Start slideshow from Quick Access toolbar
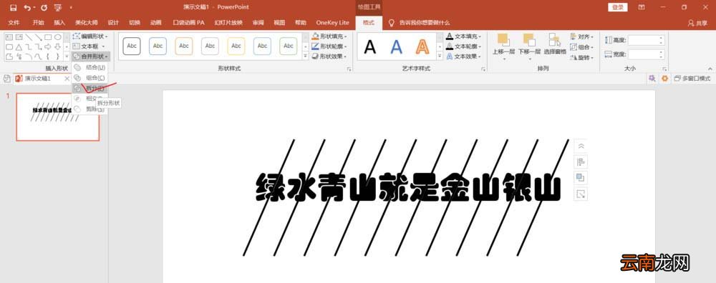 pos(57,8)
